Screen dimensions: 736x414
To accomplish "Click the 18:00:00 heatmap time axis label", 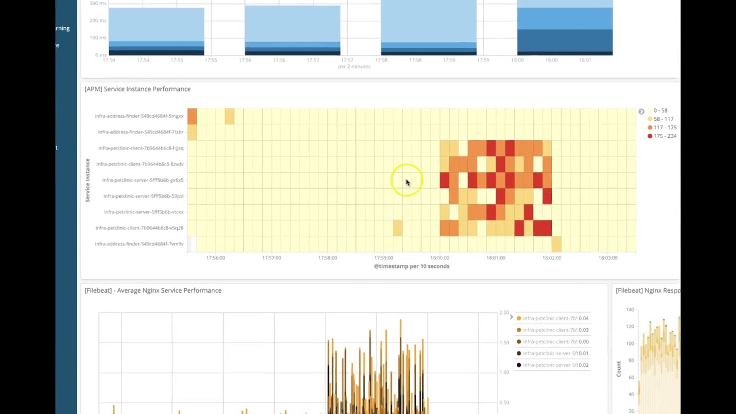I will [x=439, y=258].
